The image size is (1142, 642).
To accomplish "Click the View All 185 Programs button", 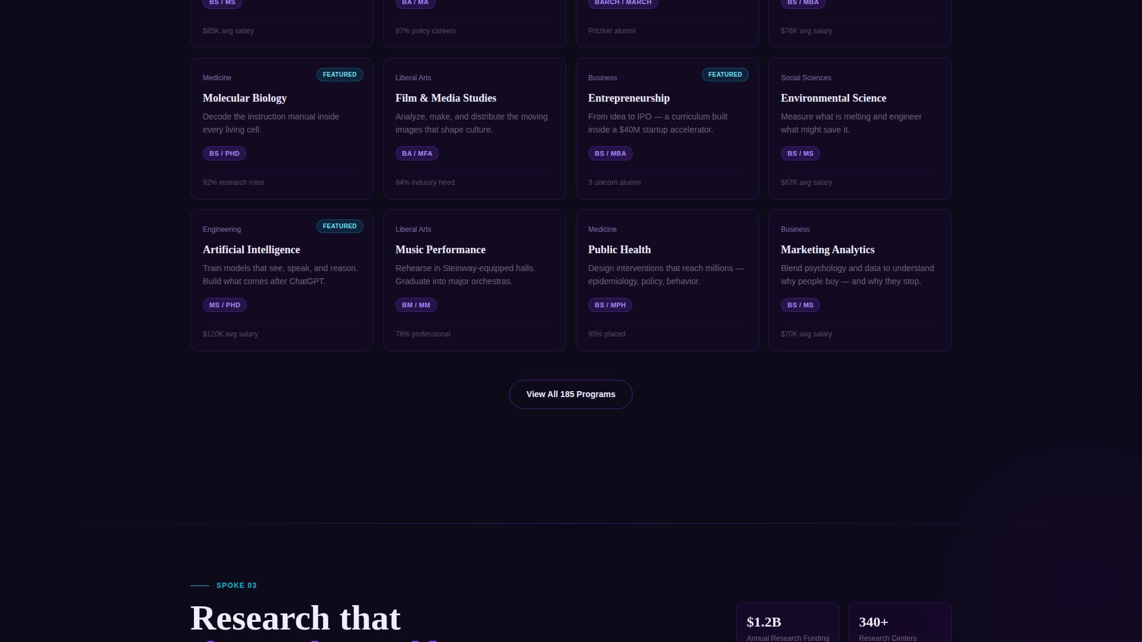I will click(x=570, y=394).
